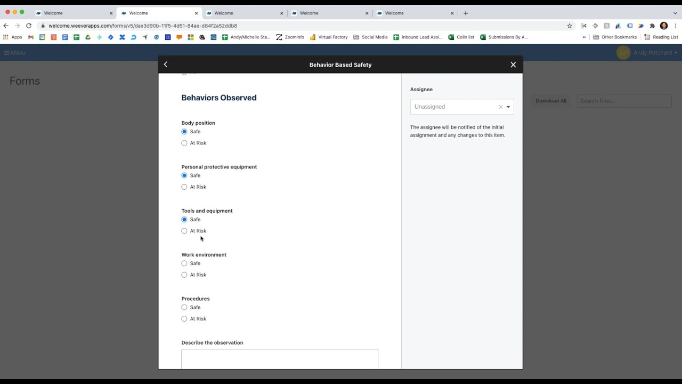Open the Assignee dropdown

tap(508, 107)
